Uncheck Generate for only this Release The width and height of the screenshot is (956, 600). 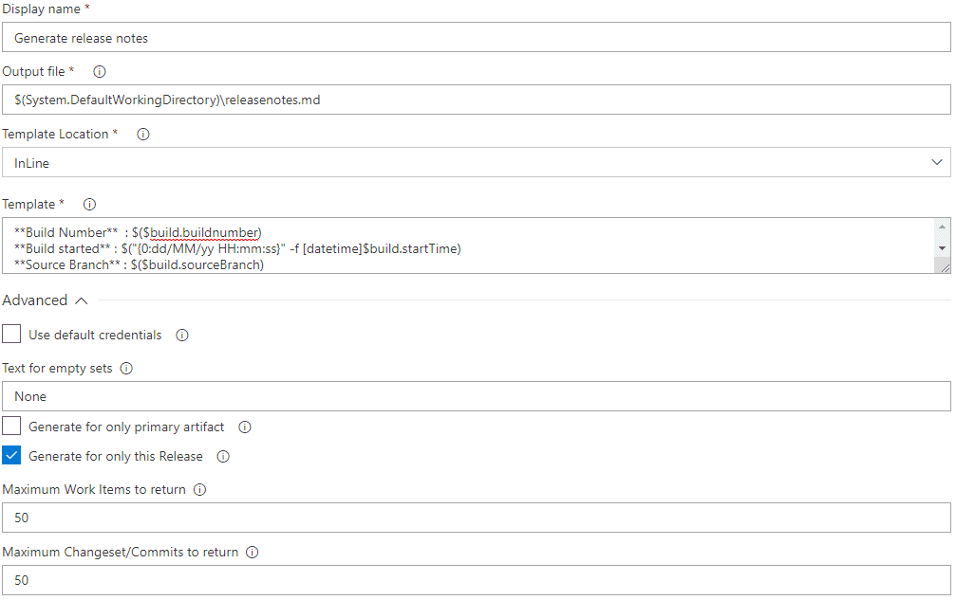pos(11,455)
